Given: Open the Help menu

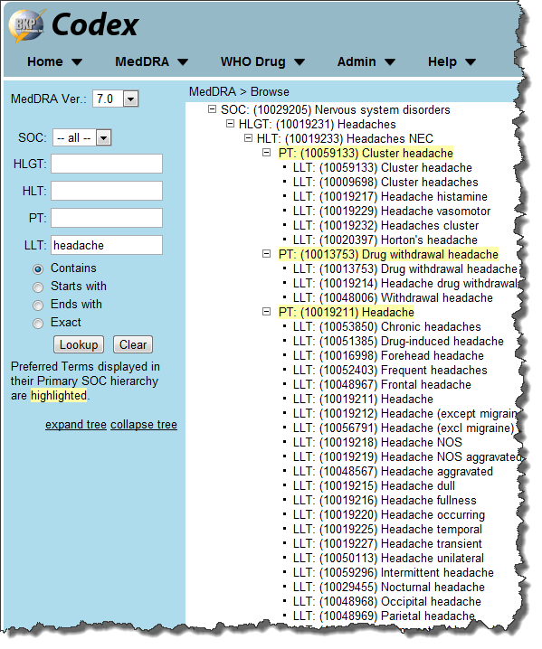Looking at the screenshot, I should pyautogui.click(x=452, y=61).
